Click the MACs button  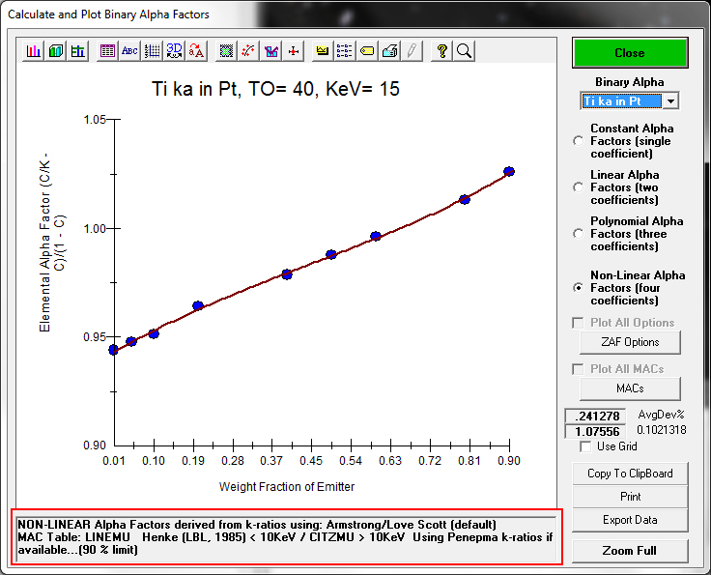pyautogui.click(x=630, y=388)
